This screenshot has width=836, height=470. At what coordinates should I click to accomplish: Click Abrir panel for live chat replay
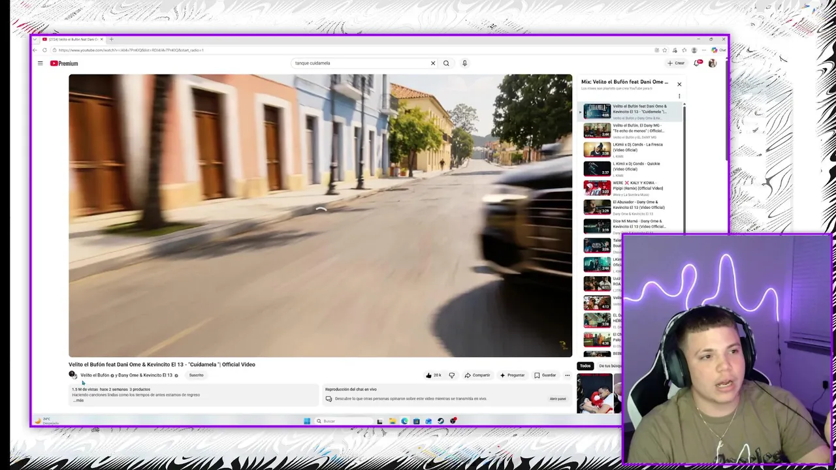point(558,399)
